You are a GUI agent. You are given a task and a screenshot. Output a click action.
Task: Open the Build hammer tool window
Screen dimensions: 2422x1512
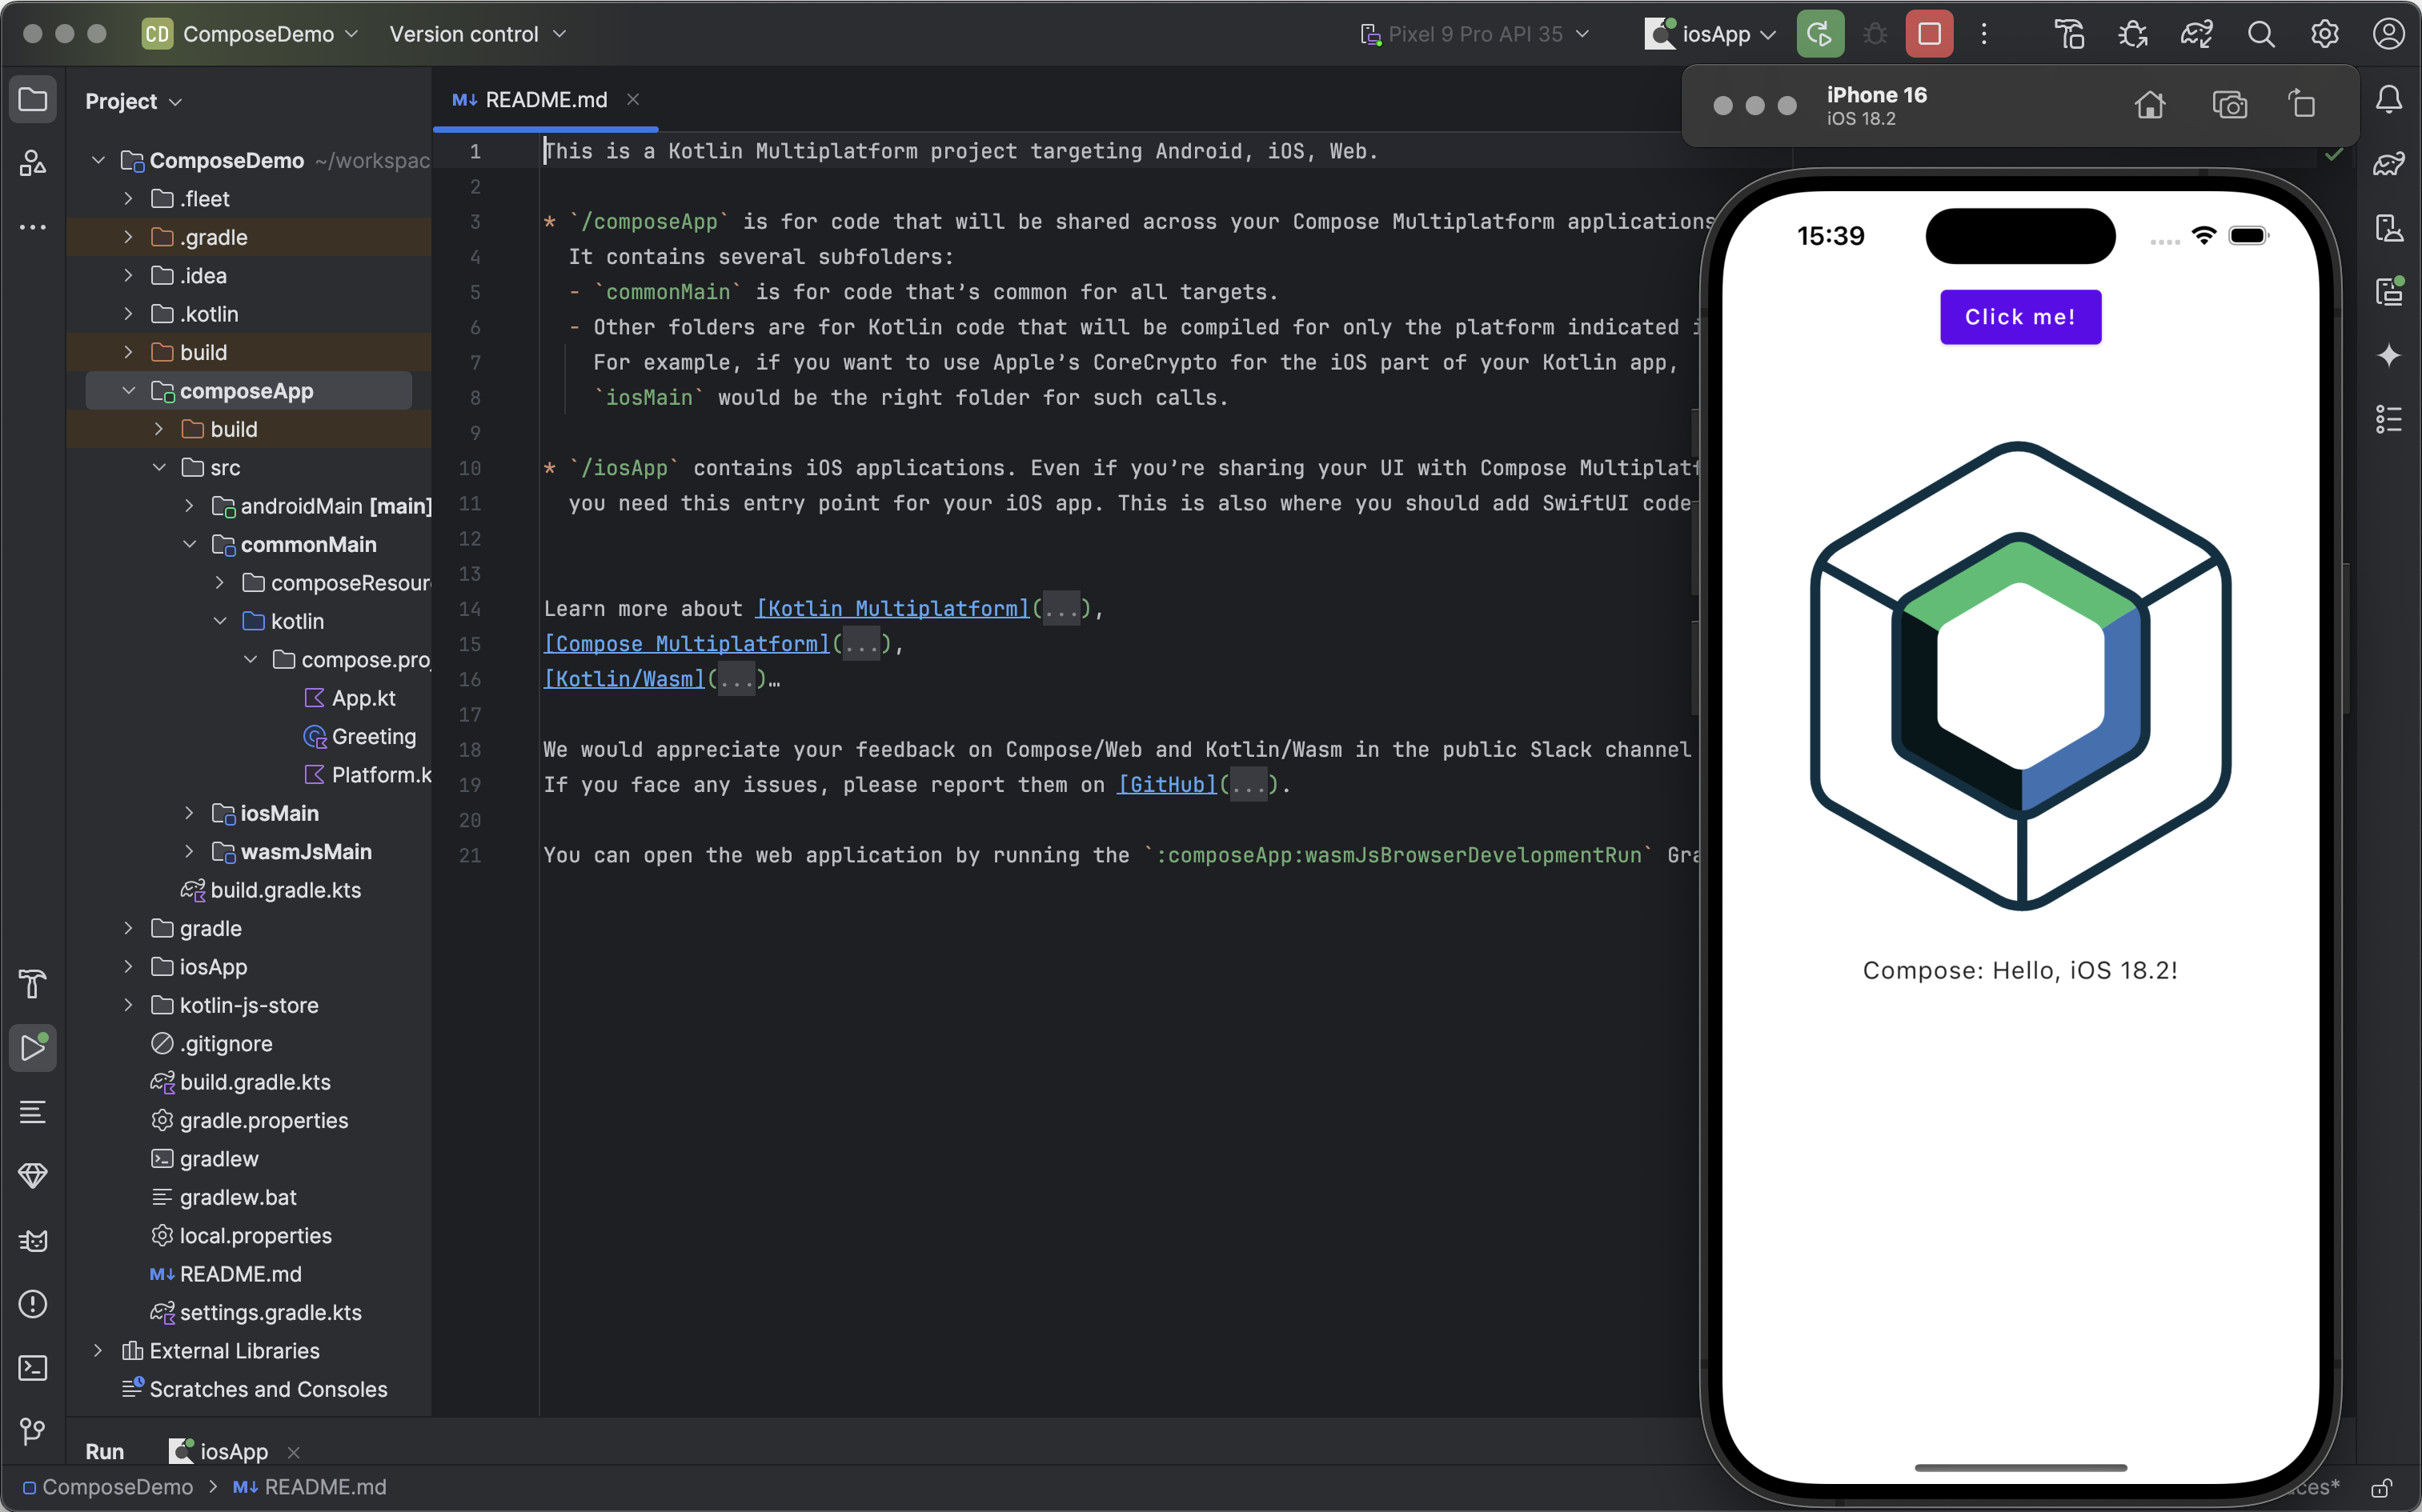tap(33, 984)
